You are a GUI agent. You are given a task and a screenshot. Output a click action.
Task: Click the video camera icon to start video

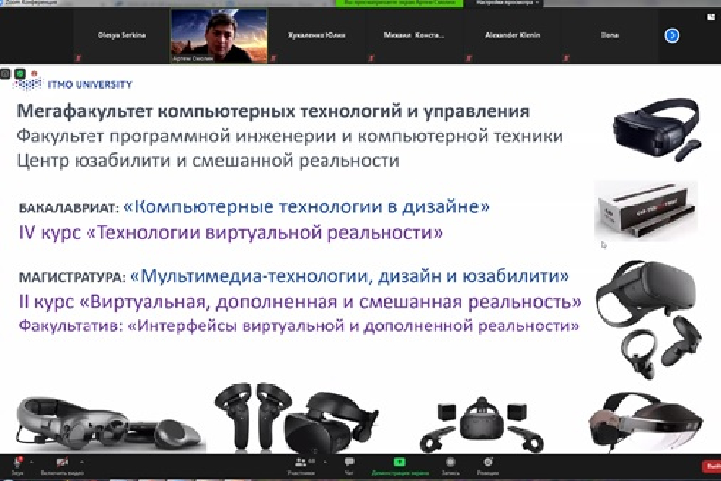(63, 462)
